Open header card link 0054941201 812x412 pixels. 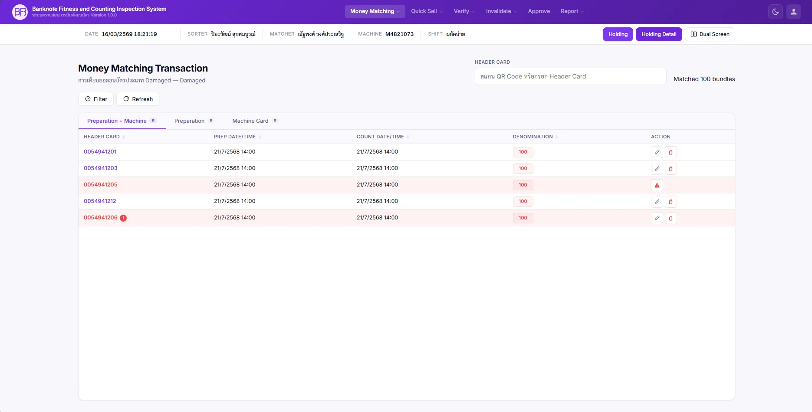point(100,152)
